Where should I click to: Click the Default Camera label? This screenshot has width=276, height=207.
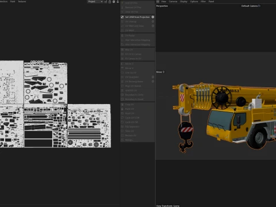pyautogui.click(x=250, y=6)
